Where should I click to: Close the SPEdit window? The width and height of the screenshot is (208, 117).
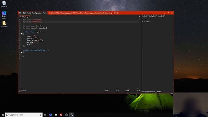tap(172, 13)
